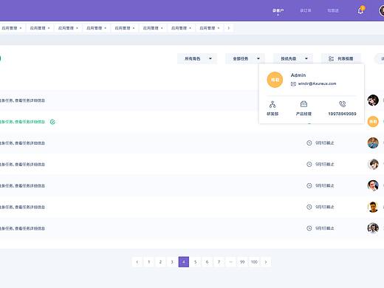Click the 9月1日截止 deadline in the bottom task row
The image size is (384, 288).
tap(325, 228)
